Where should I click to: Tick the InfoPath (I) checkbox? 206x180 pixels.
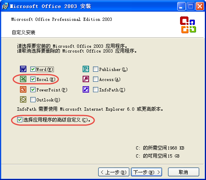95,89
